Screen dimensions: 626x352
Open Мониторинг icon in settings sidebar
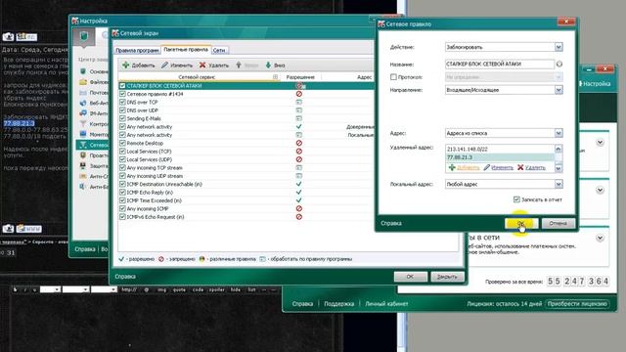83,134
